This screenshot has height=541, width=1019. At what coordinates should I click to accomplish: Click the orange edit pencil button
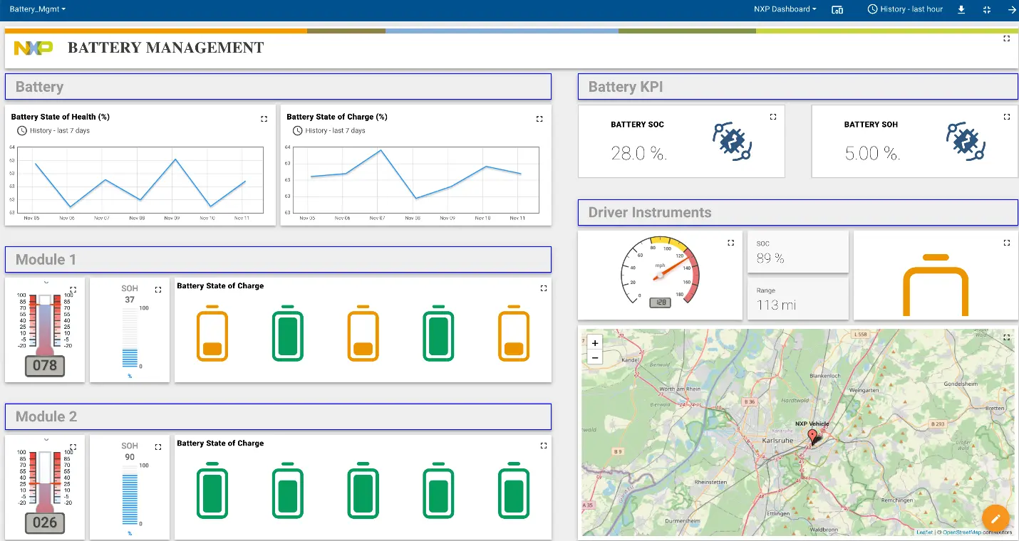coord(995,518)
